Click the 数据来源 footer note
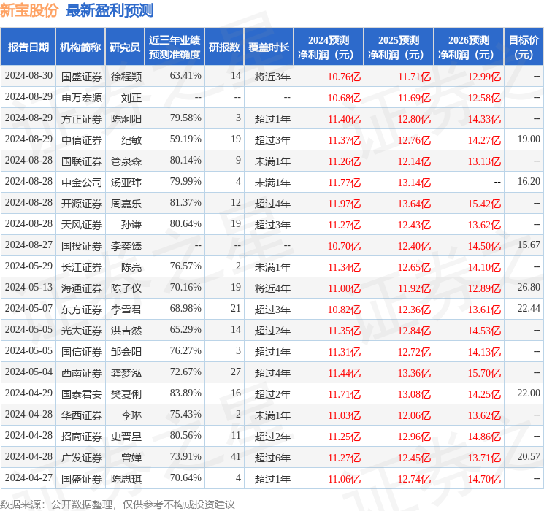Screen dimensions: 544x511 [118, 504]
